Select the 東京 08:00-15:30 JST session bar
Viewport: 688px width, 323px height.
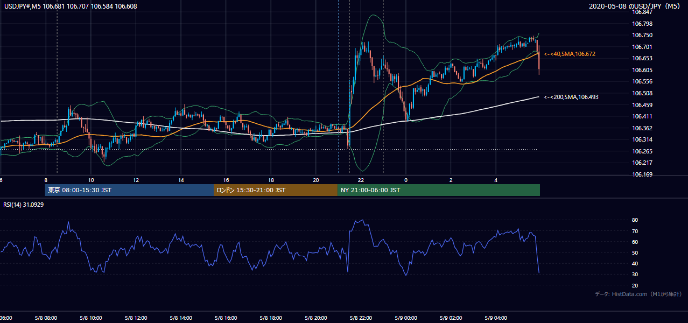(x=129, y=190)
